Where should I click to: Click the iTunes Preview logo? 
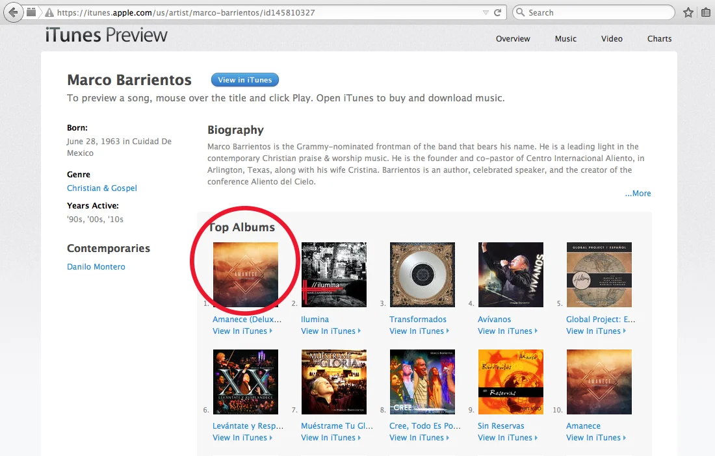(106, 35)
